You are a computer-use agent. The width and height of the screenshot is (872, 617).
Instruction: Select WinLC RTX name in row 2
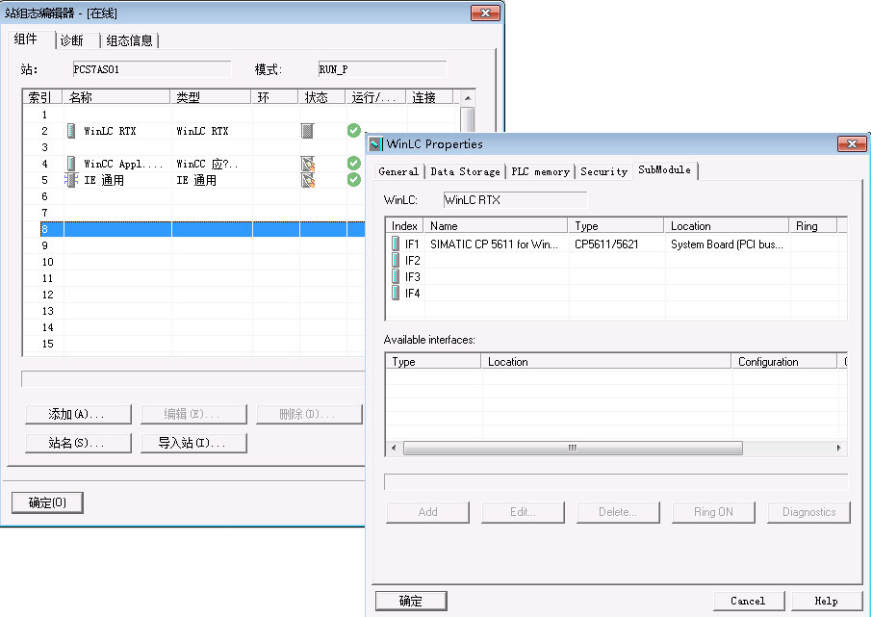110,131
